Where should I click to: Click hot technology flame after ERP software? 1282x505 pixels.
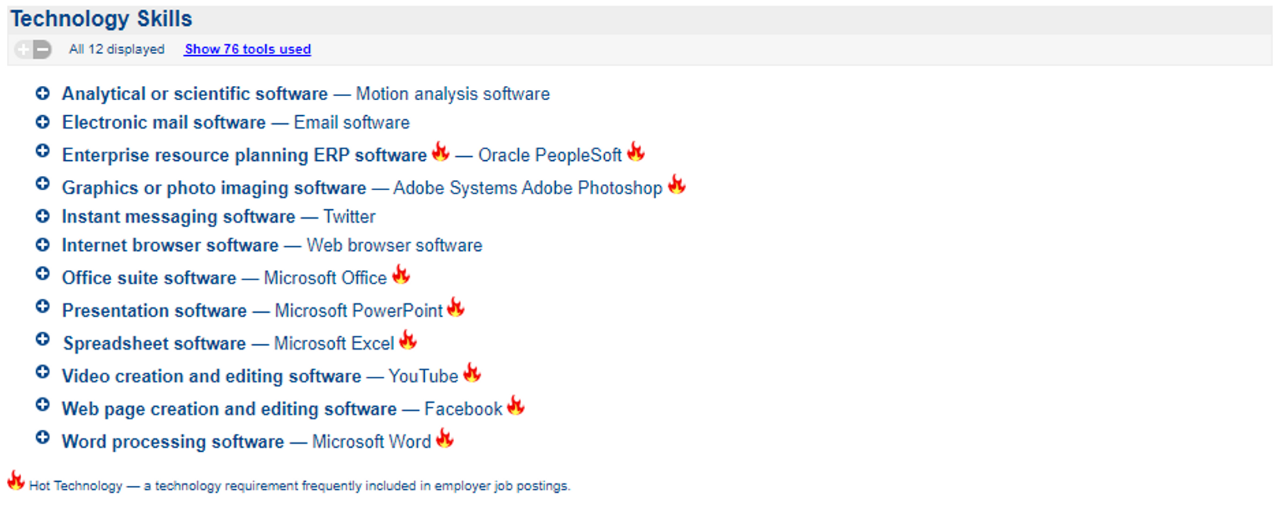[441, 151]
